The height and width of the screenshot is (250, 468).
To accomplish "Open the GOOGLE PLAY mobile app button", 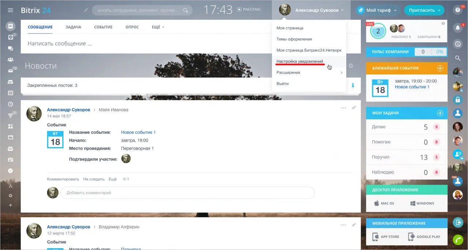I will pyautogui.click(x=424, y=236).
